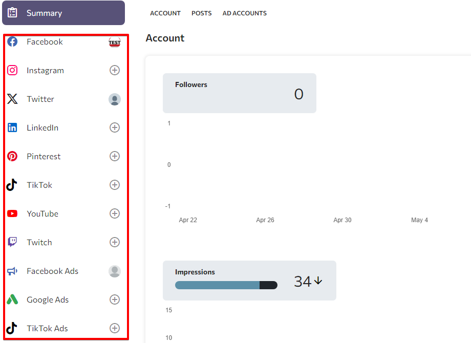Select YouTube in the sidebar
471x343 pixels.
(x=42, y=214)
